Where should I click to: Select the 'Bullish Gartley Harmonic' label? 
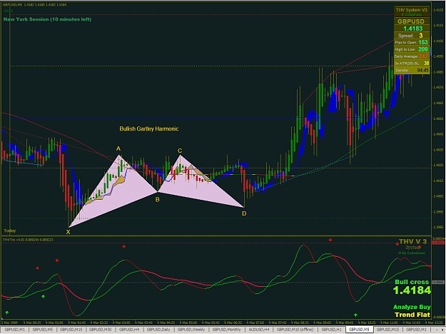(148, 129)
